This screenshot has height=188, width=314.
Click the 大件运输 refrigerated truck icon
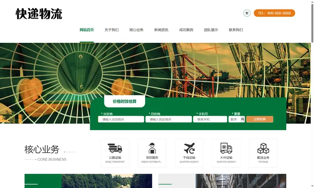click(226, 148)
